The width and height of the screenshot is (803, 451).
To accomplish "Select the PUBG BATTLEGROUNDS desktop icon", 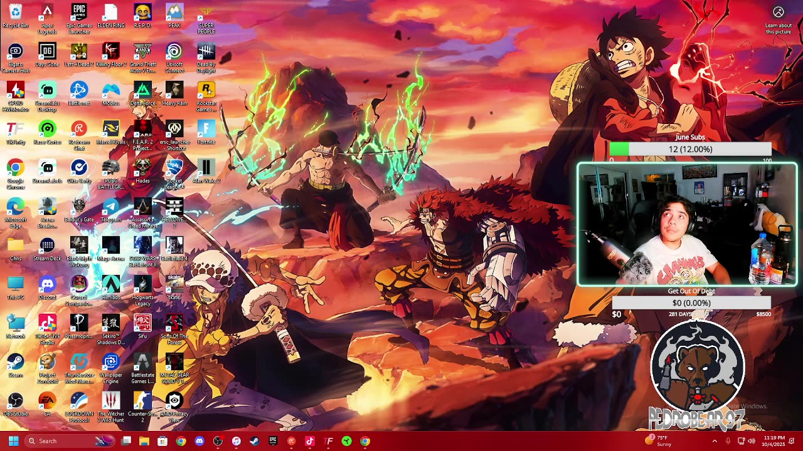I will pos(111,174).
